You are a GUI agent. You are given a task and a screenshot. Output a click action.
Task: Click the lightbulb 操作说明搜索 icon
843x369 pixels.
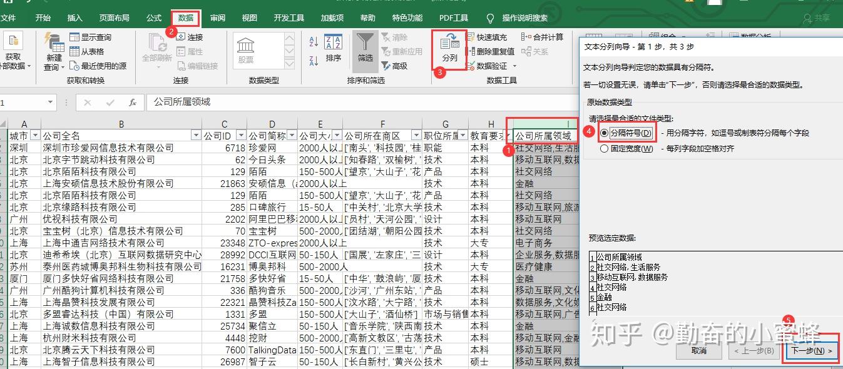pos(490,18)
